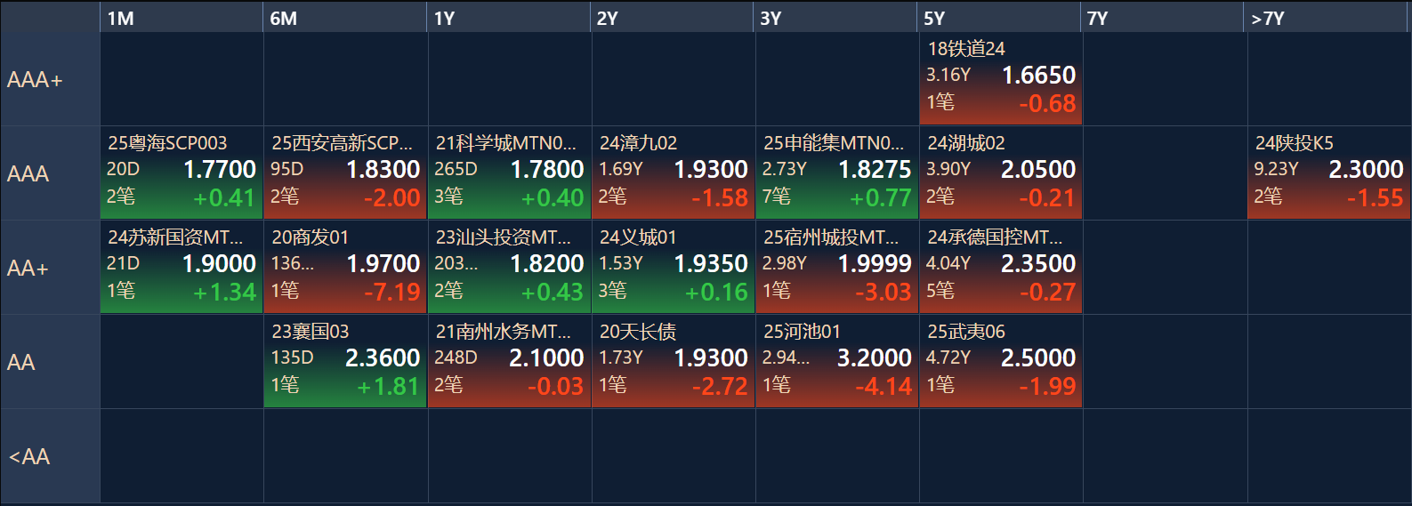
Task: Select the 25粤海SCP003 bond tile
Action: [182, 173]
